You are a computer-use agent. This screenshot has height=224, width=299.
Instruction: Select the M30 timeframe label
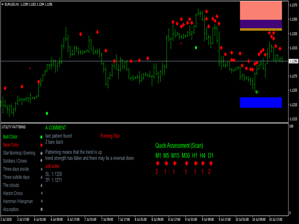[186, 155]
